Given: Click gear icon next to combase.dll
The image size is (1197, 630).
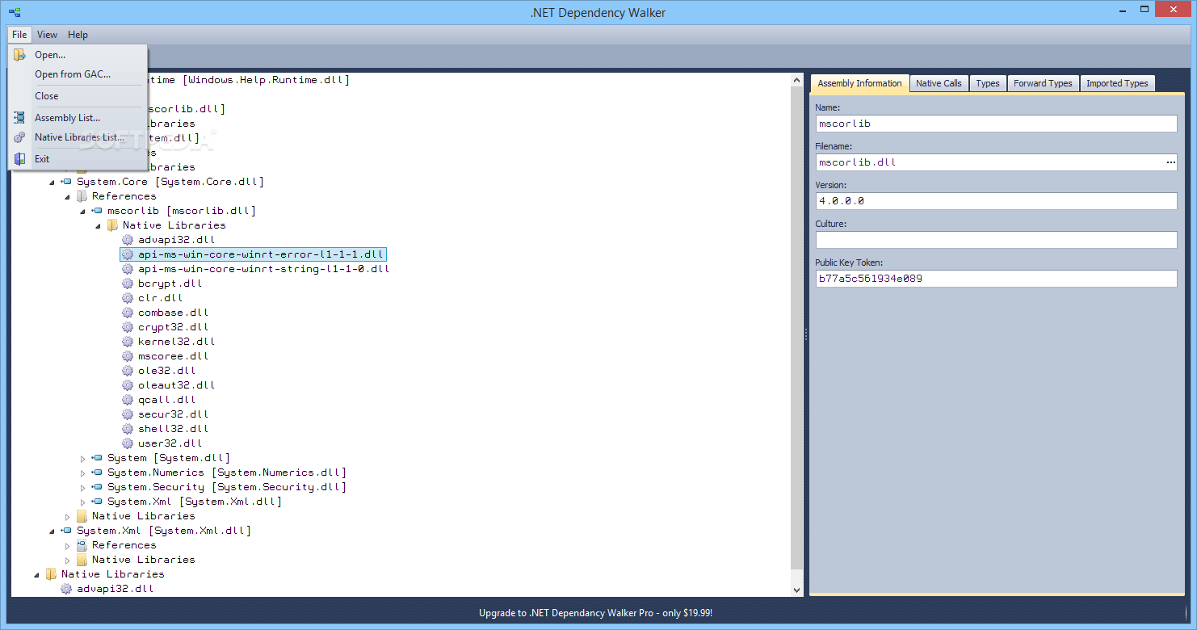Looking at the screenshot, I should [127, 313].
